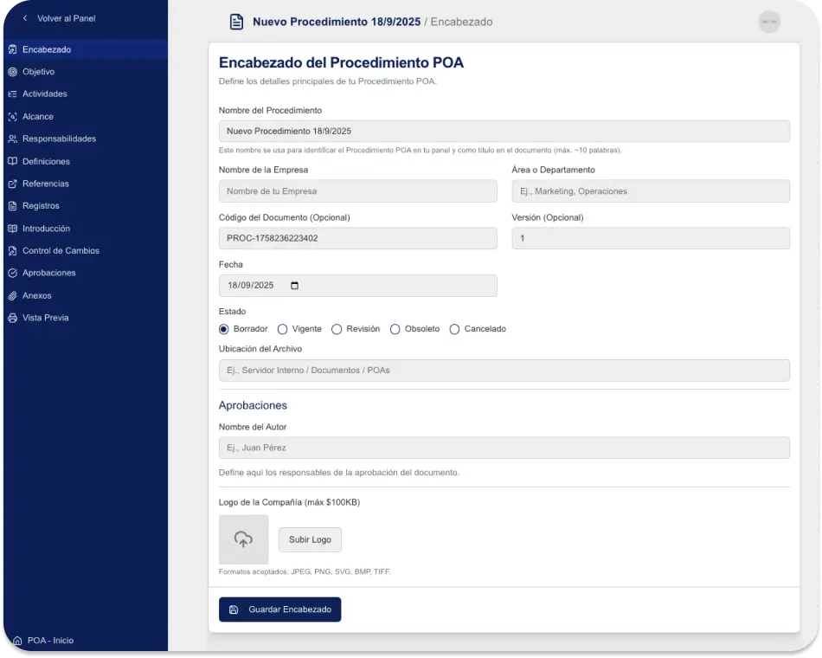Select the Revisión status radio button
822x658 pixels.
tap(337, 329)
